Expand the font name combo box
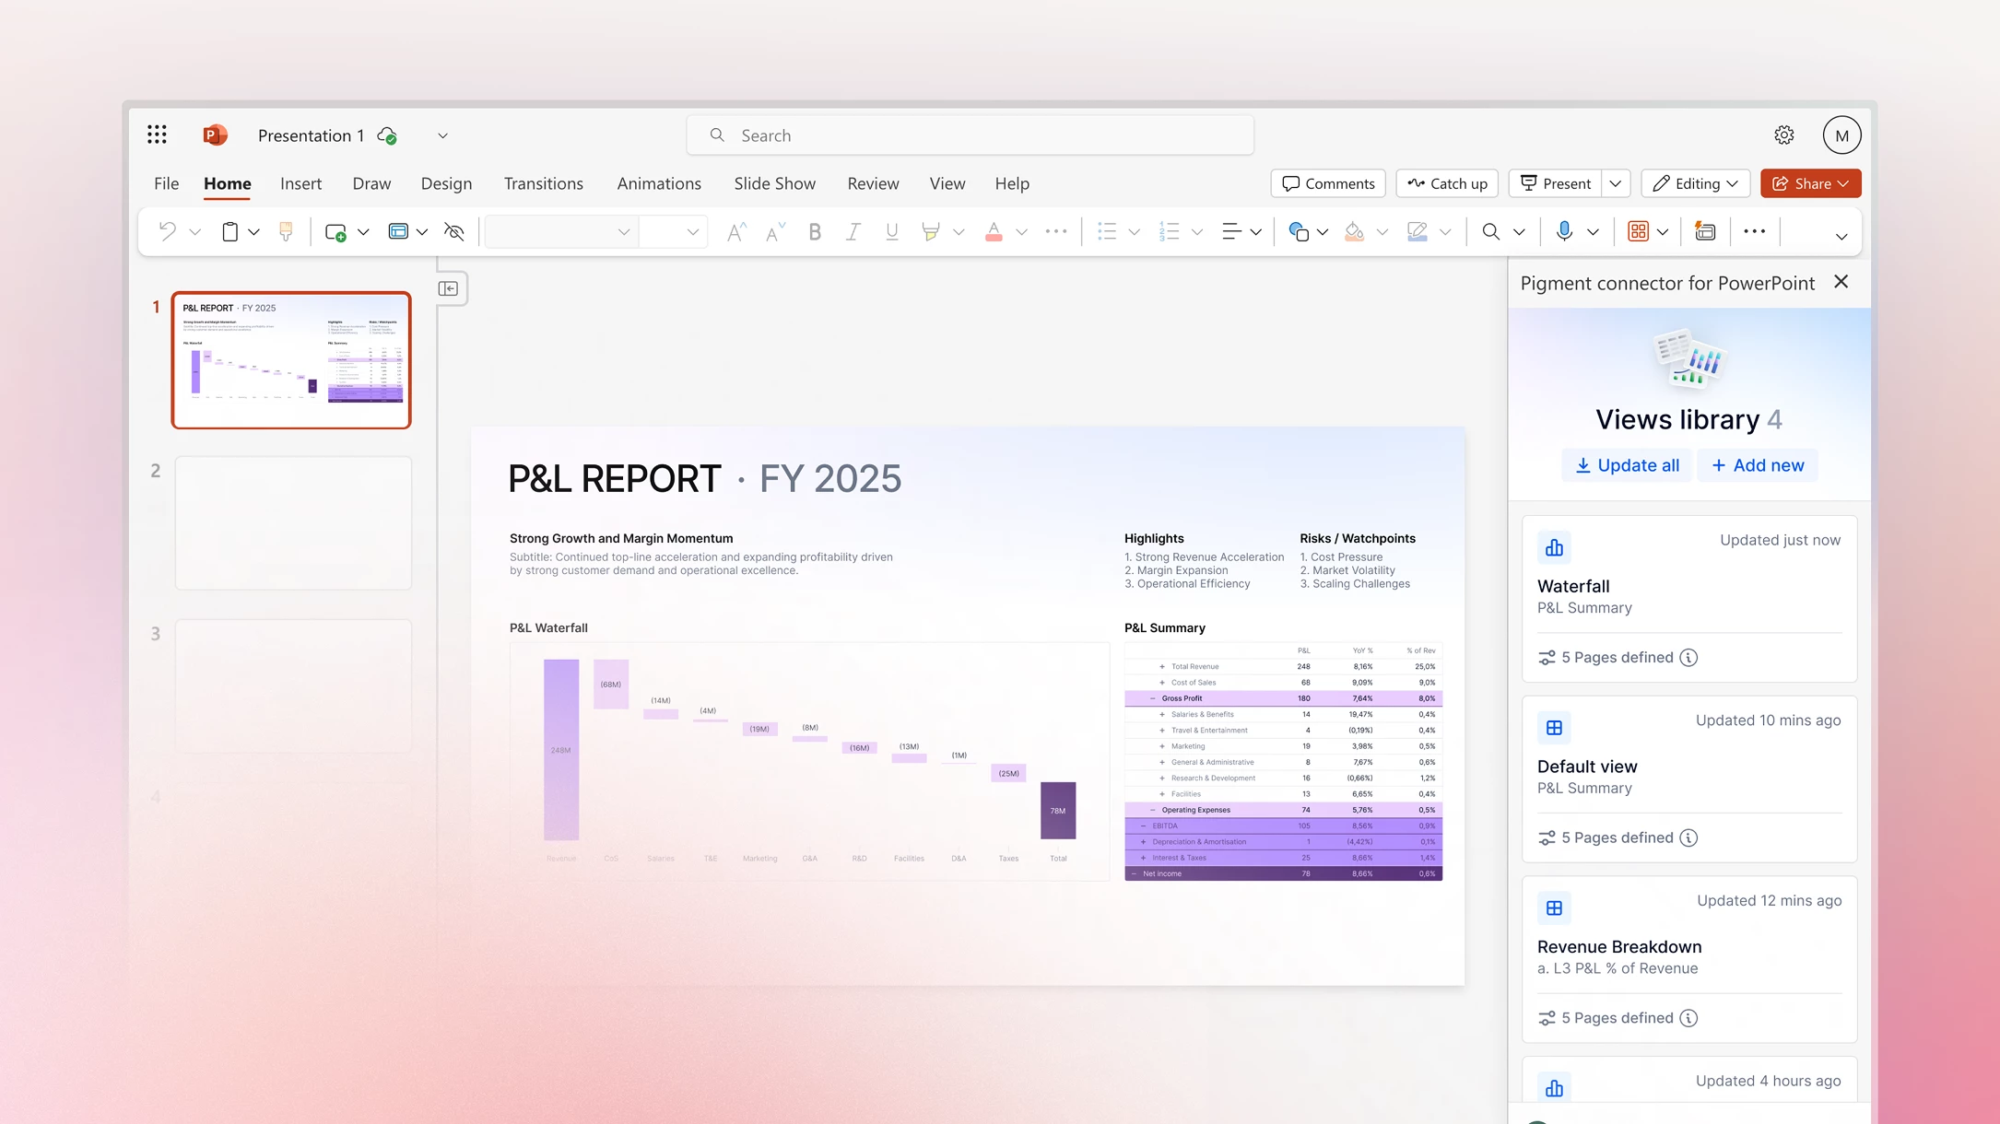This screenshot has width=2000, height=1124. [623, 232]
